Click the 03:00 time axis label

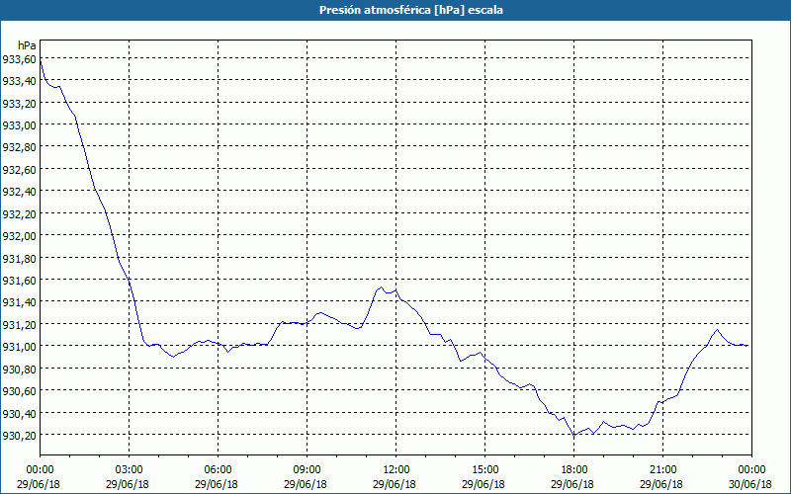[130, 470]
